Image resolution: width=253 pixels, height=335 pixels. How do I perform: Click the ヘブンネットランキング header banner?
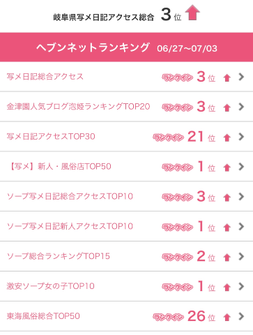pyautogui.click(x=126, y=47)
